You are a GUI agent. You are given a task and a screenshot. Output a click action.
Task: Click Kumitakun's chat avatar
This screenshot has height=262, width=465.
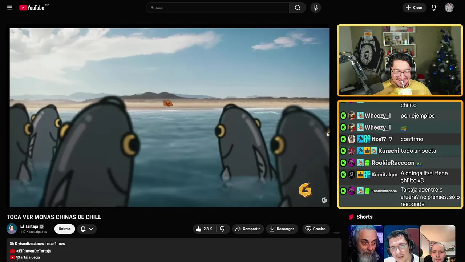(x=352, y=175)
